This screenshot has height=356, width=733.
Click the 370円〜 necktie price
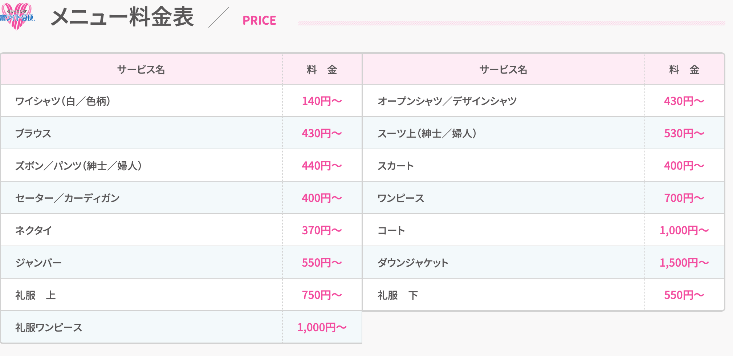[x=322, y=230]
